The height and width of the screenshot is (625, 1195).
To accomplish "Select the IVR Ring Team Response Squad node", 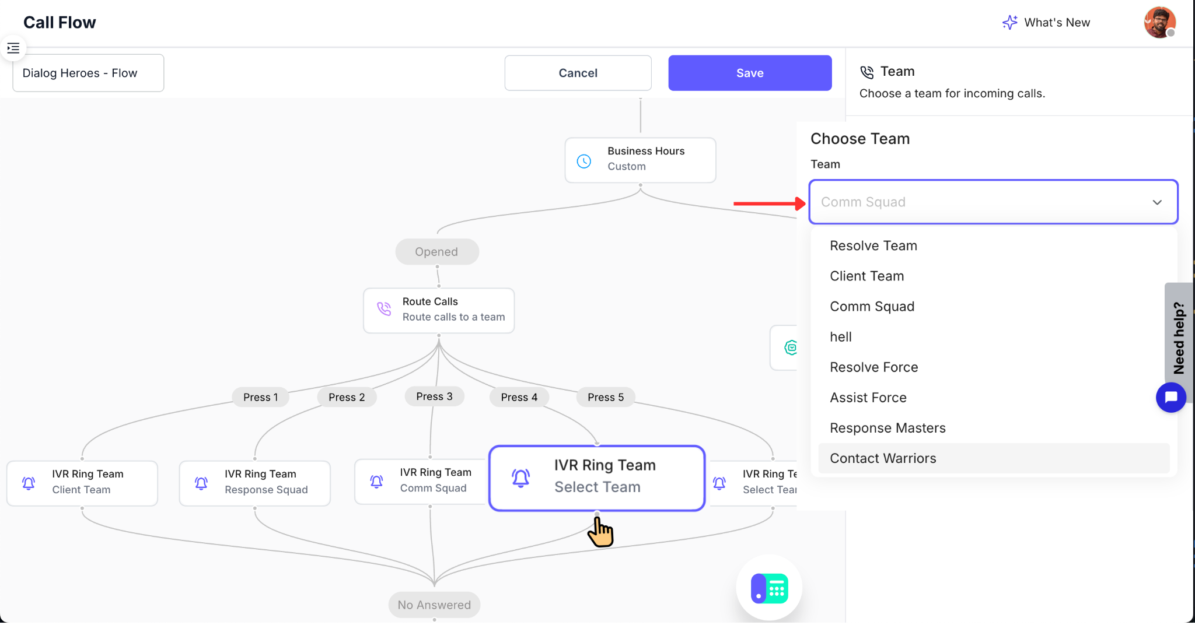I will 255,483.
